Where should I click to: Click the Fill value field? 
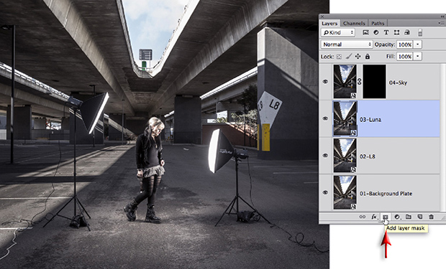click(x=404, y=57)
